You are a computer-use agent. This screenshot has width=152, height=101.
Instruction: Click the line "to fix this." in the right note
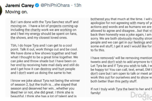(98, 50)
